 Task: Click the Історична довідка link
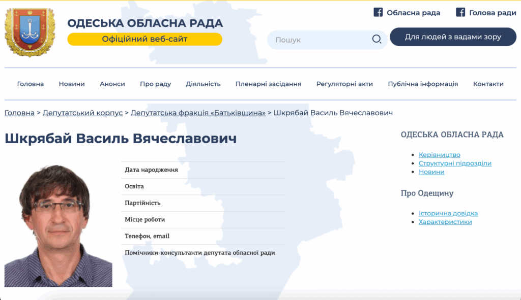click(448, 214)
